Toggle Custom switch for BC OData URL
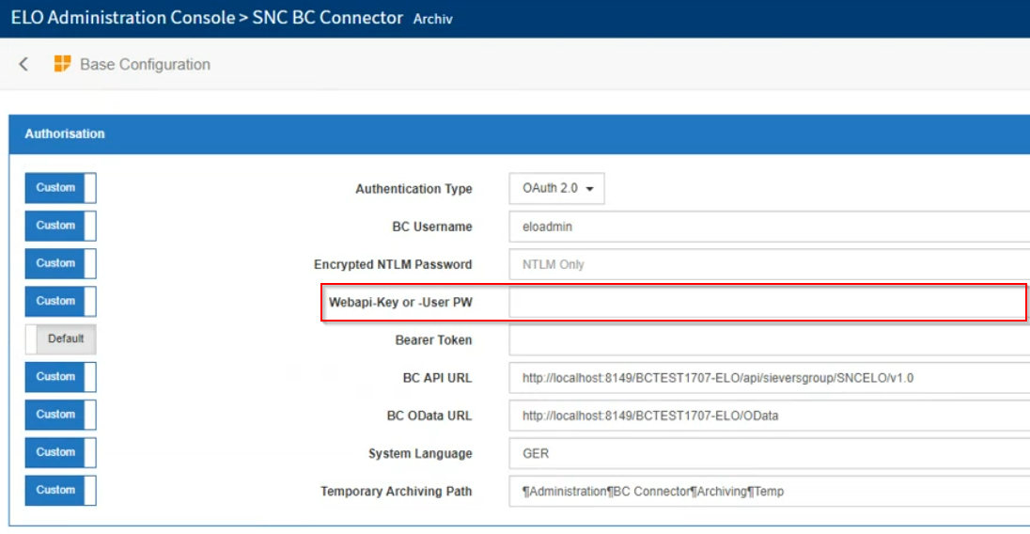Image resolution: width=1030 pixels, height=534 pixels. 60,415
